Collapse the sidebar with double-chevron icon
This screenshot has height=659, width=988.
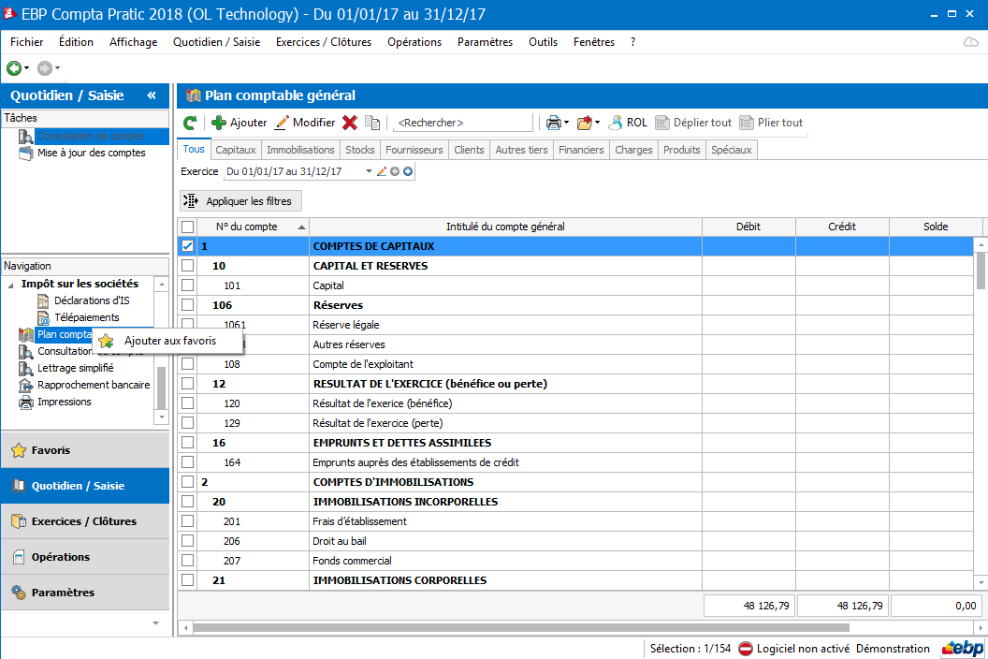152,95
